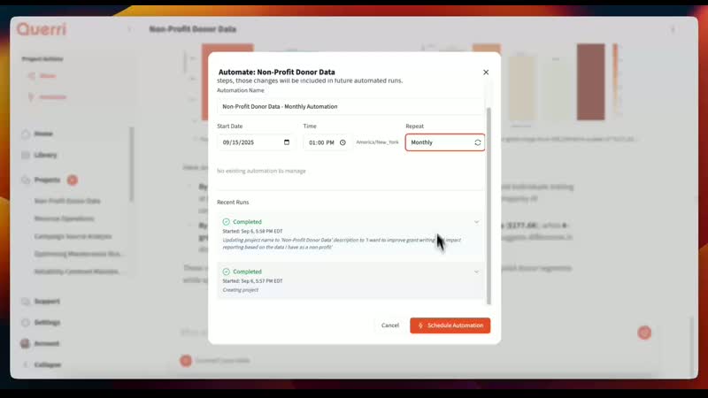
Task: Open Account via the avatar icon
Action: [x=25, y=343]
